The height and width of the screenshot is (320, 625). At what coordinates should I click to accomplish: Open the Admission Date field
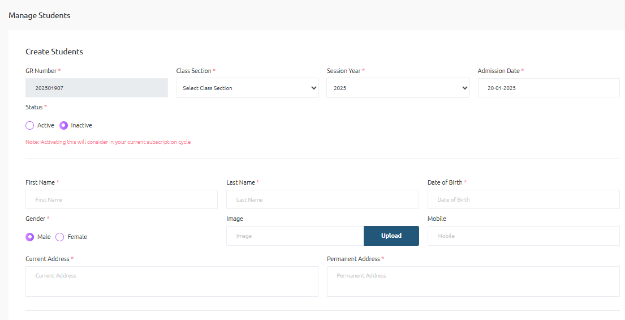(x=548, y=88)
